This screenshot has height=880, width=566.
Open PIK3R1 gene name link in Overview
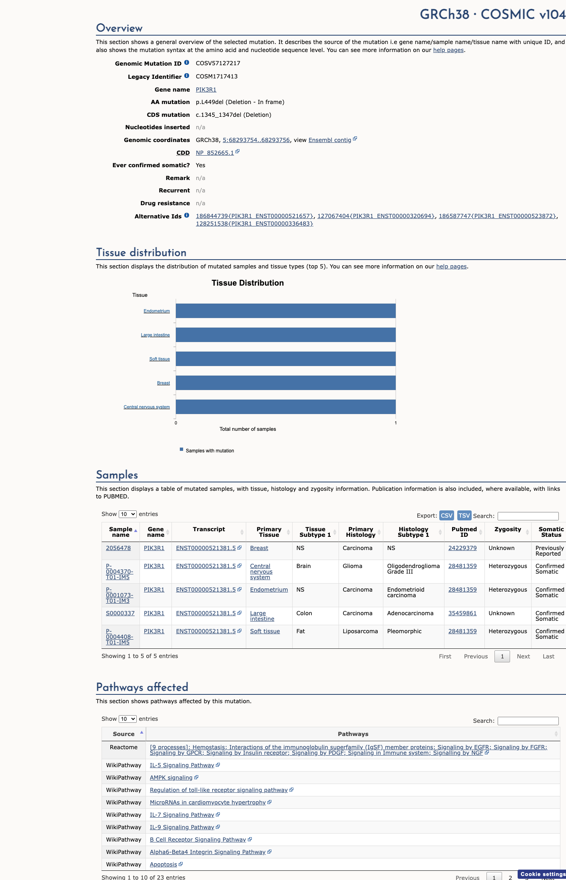(x=206, y=90)
